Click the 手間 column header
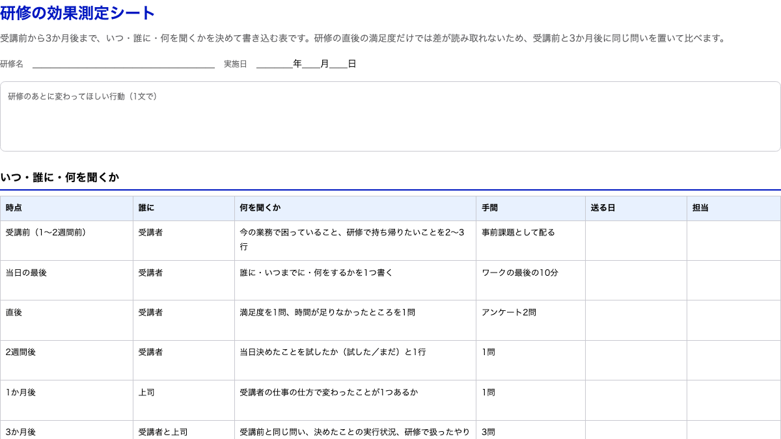This screenshot has height=439, width=781. (531, 208)
